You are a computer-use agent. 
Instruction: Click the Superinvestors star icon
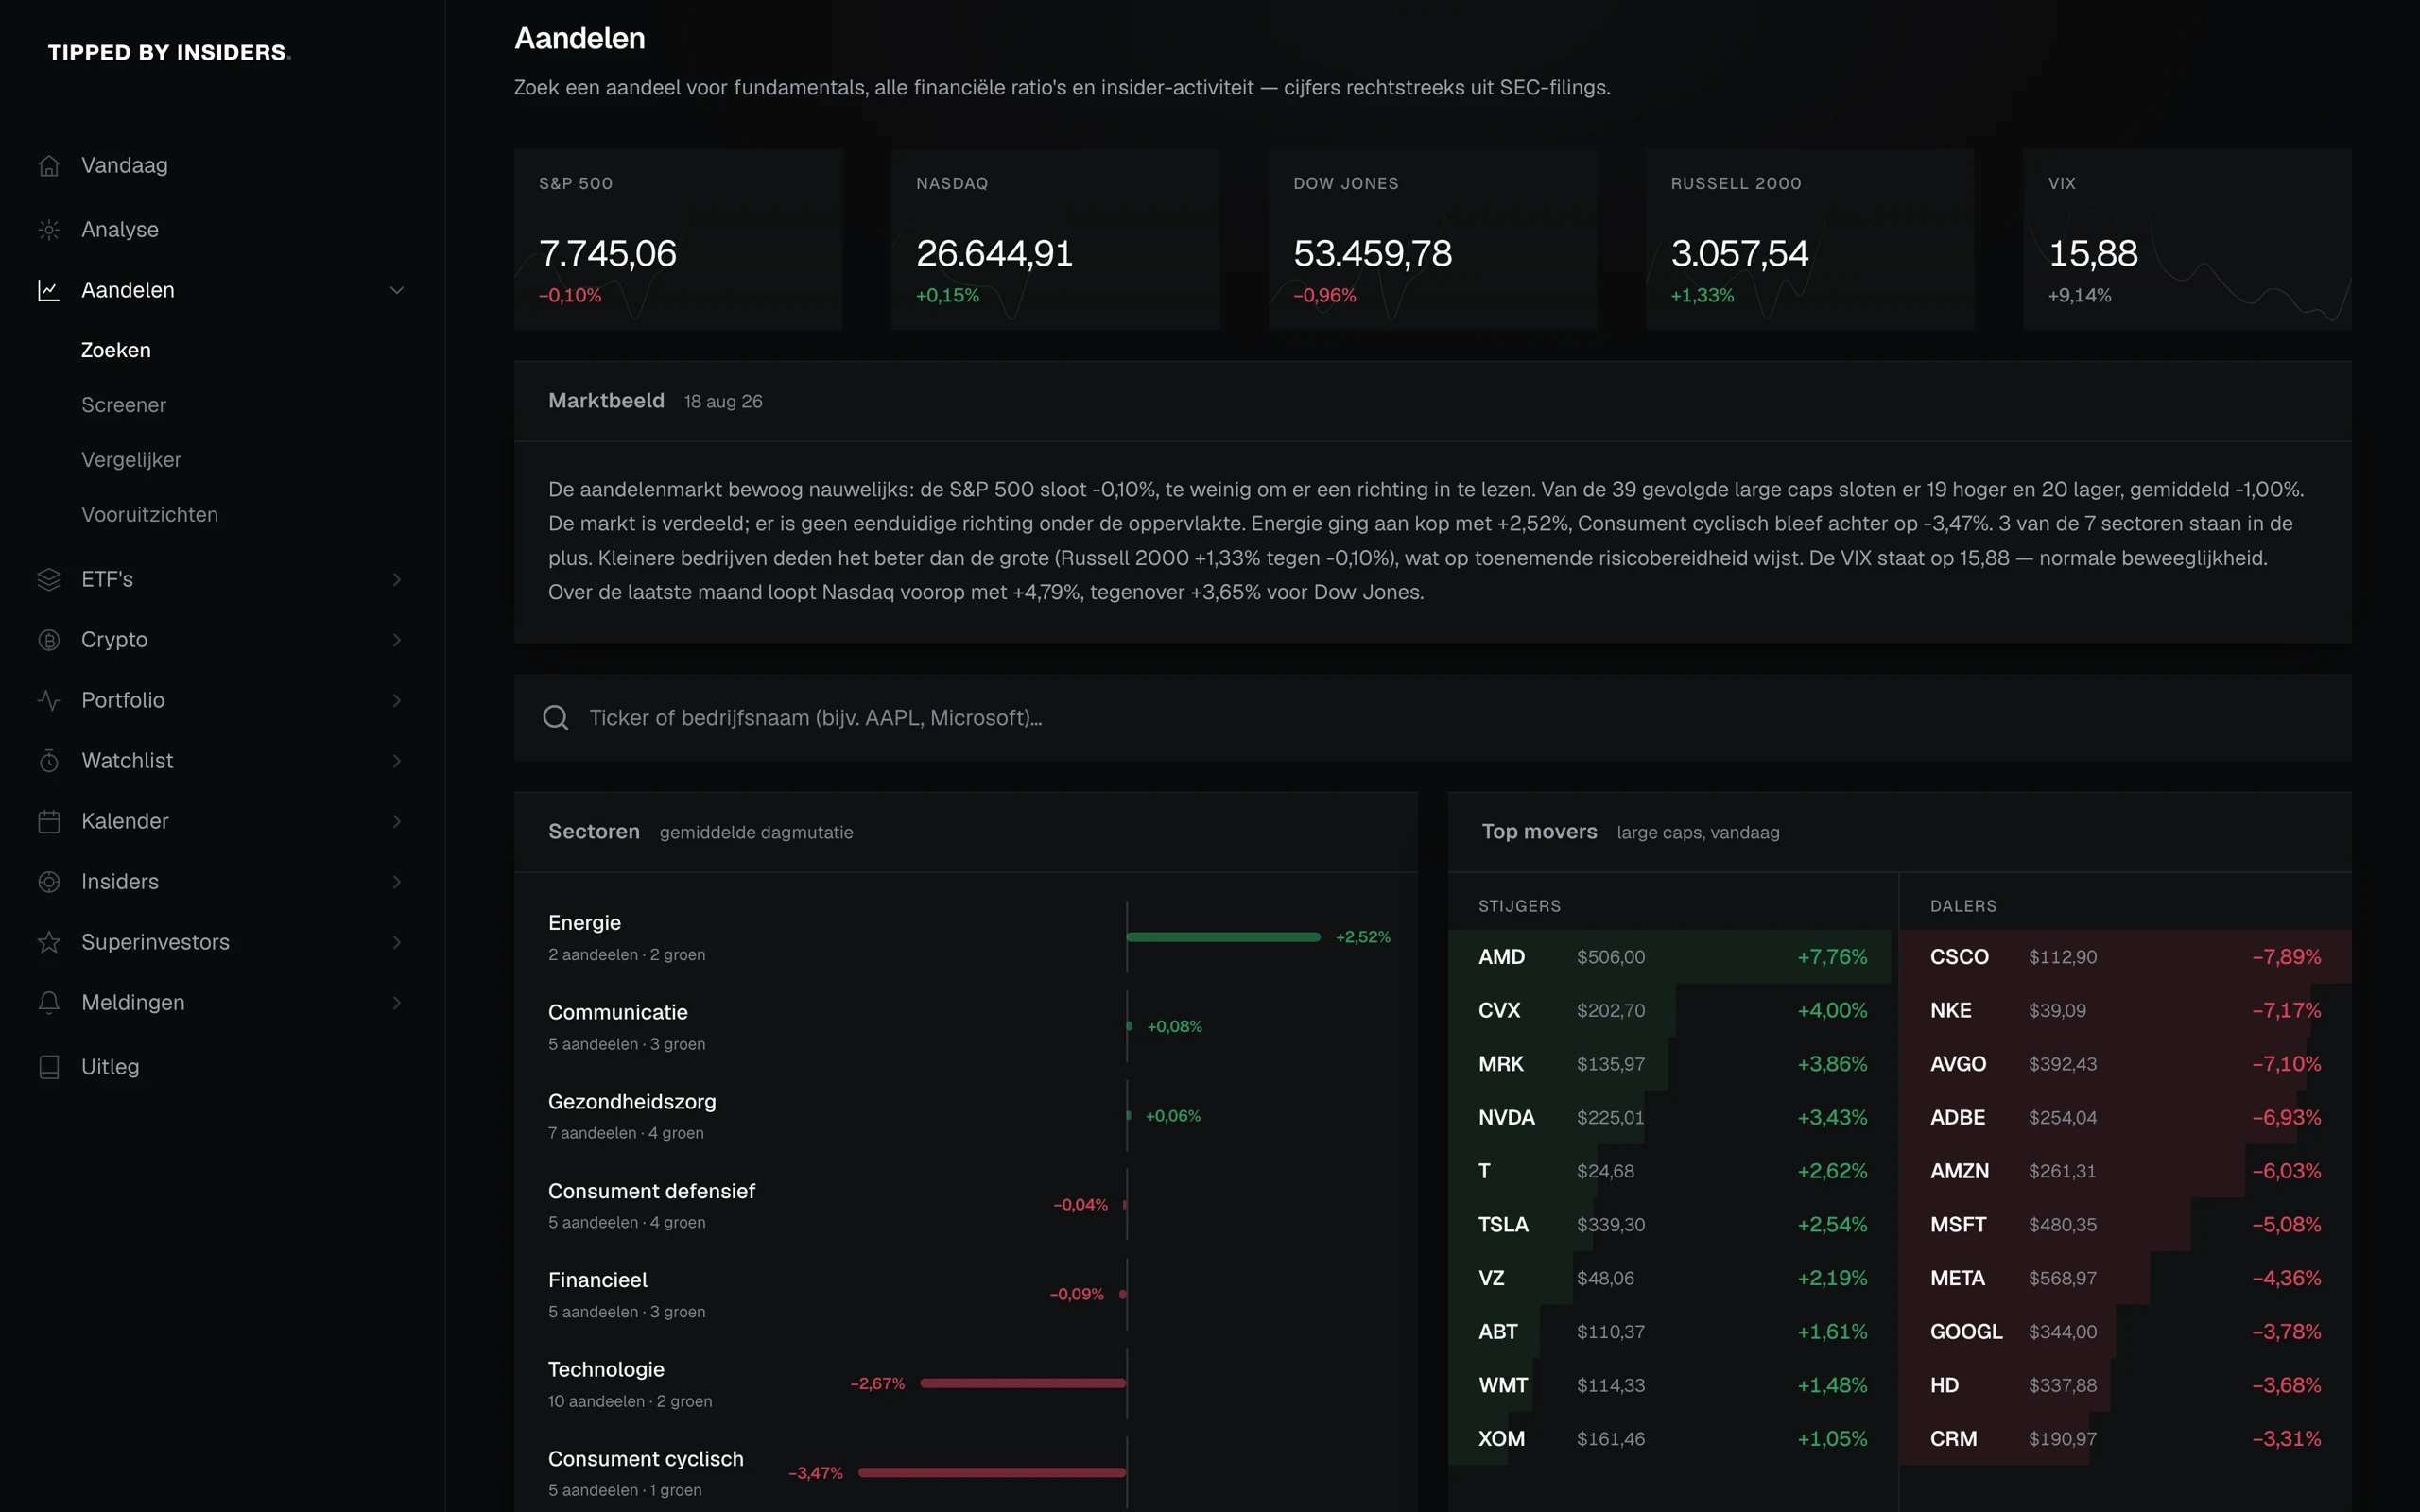click(x=49, y=943)
